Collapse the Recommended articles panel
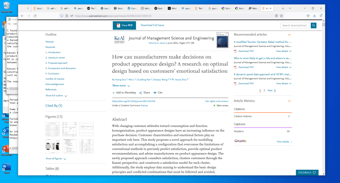 [x=289, y=35]
